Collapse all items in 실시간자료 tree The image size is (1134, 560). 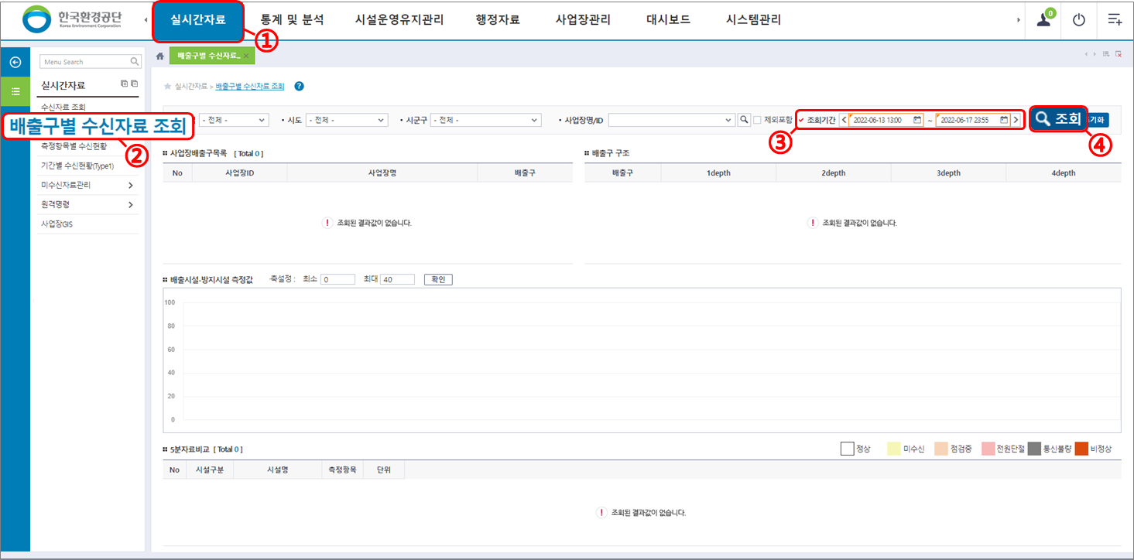pos(134,84)
